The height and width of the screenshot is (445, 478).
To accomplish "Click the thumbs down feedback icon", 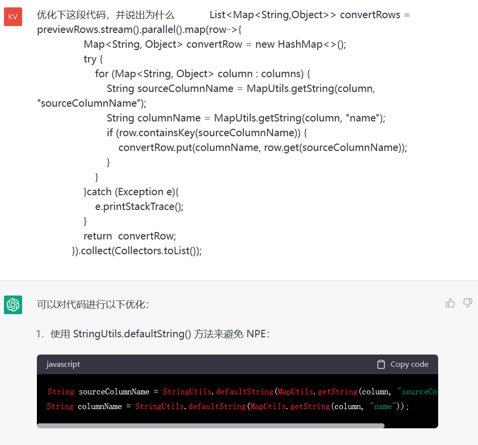I will pos(468,303).
